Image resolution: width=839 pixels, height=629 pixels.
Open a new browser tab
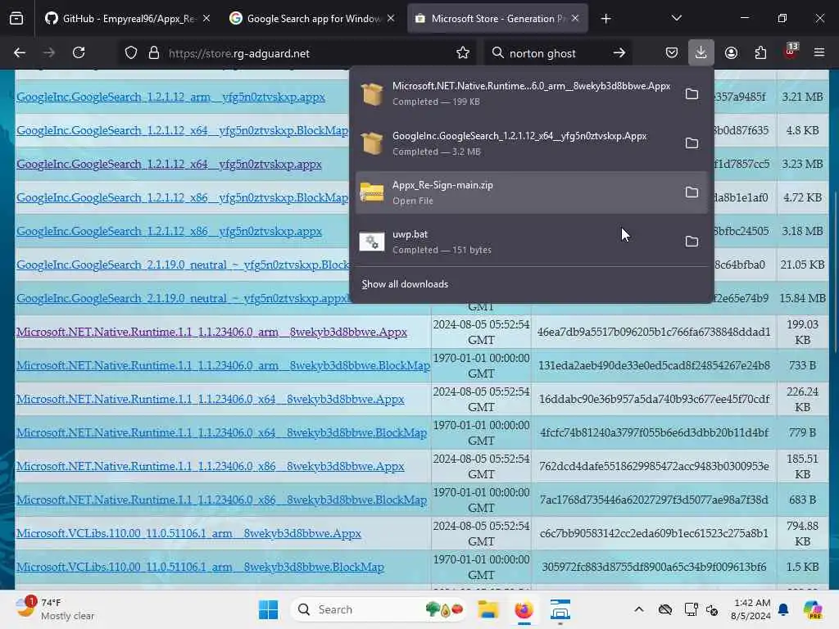(605, 19)
